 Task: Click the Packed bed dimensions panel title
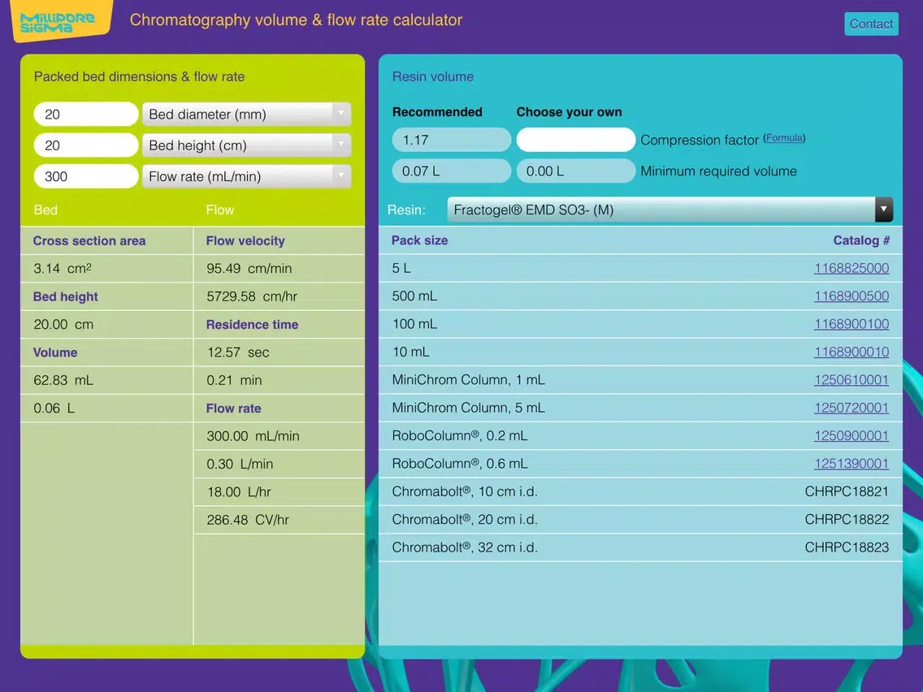pyautogui.click(x=139, y=76)
